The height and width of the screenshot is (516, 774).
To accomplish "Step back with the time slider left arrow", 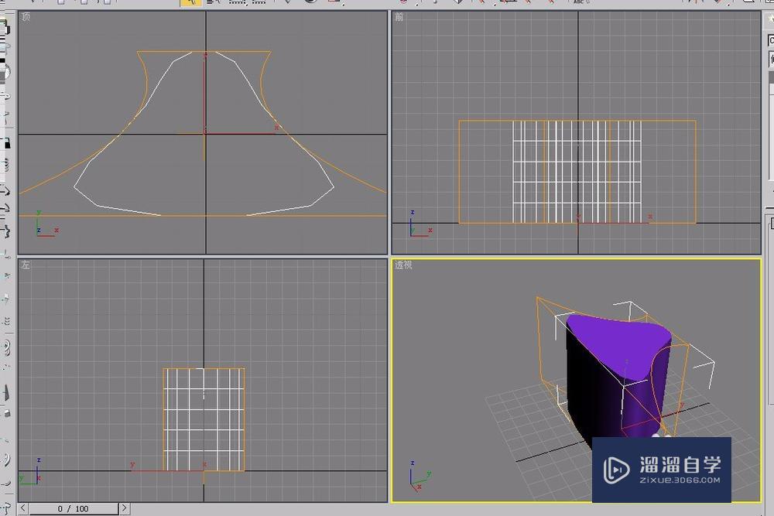I will (23, 508).
